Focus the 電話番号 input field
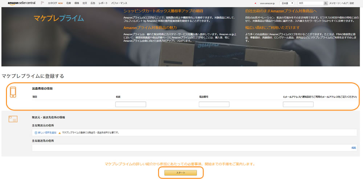363x179 pixels. pyautogui.click(x=214, y=105)
